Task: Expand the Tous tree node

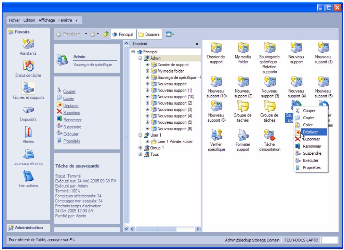Action: [x=140, y=154]
